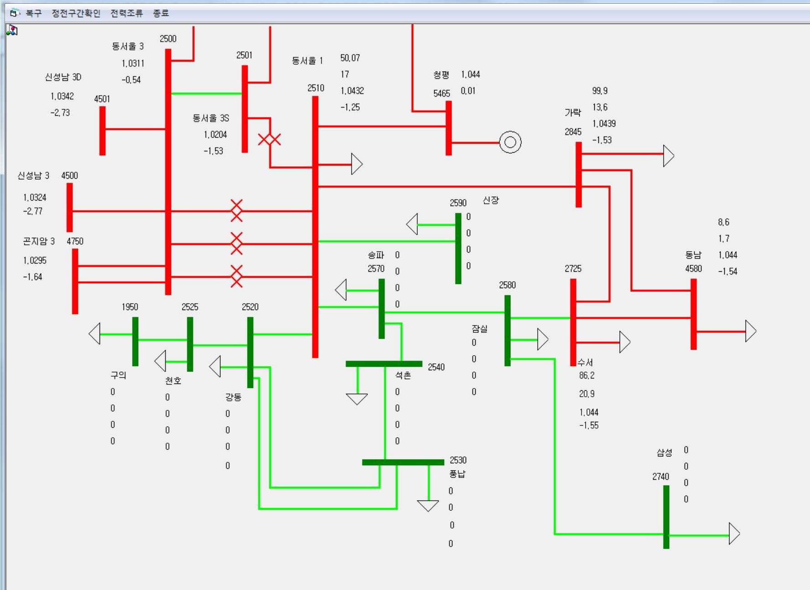Viewport: 810px width, 590px height.
Task: Click the generator circle symbol at 청평
Action: 510,142
